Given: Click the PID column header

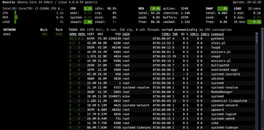Looking at the screenshot, I should click(x=118, y=34).
